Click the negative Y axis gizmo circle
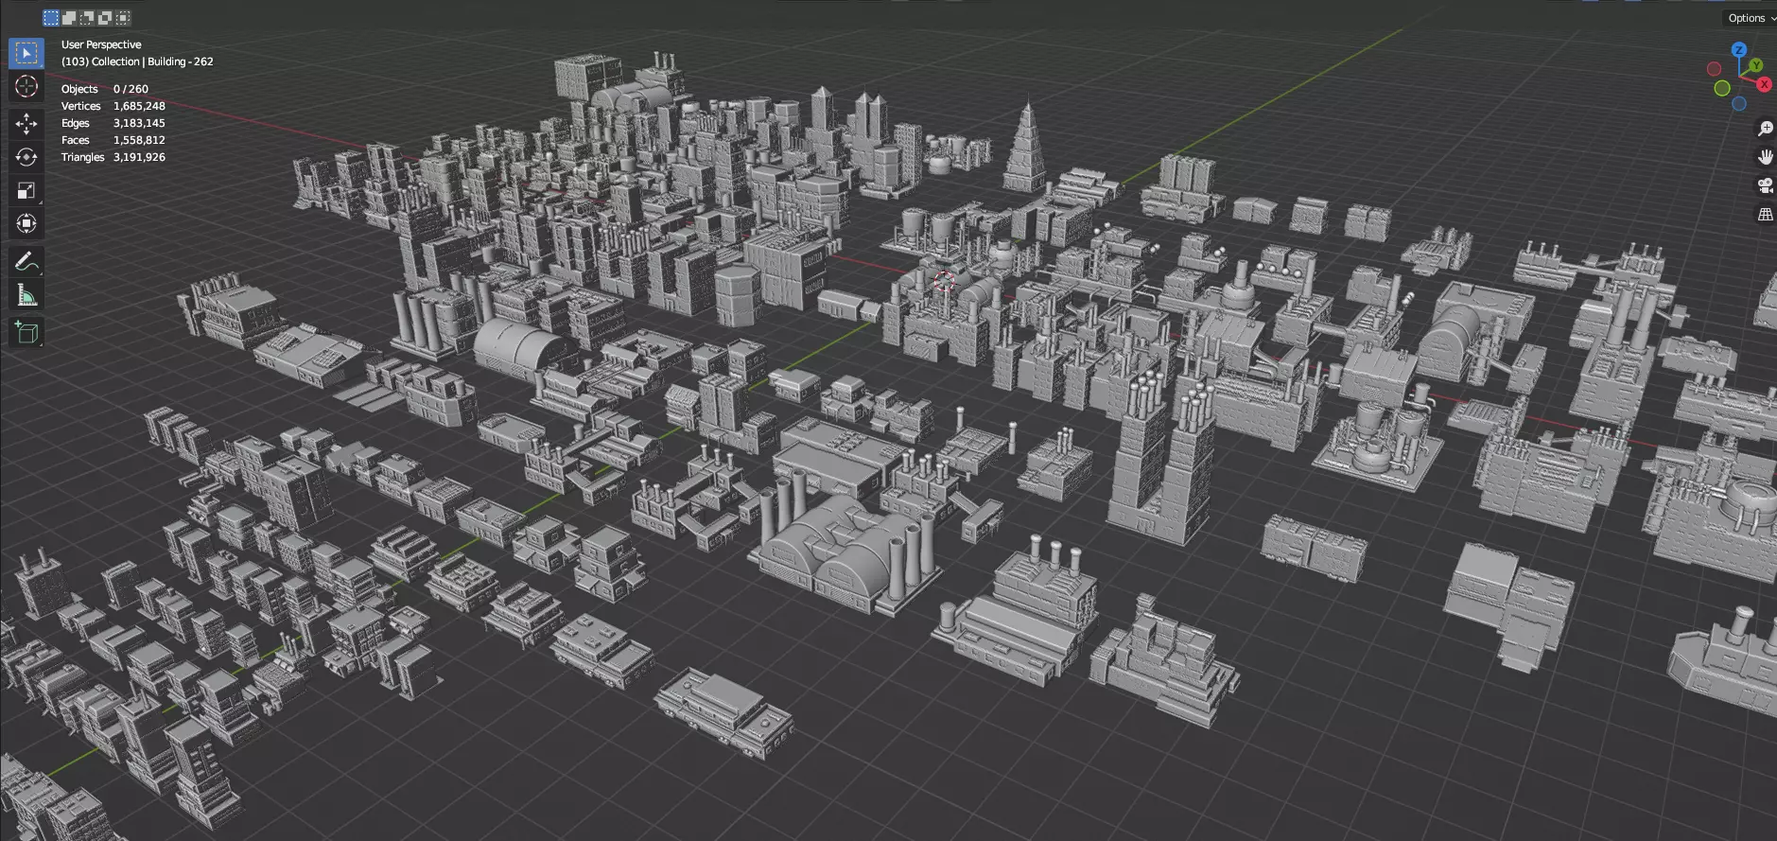This screenshot has width=1777, height=841. 1722,88
